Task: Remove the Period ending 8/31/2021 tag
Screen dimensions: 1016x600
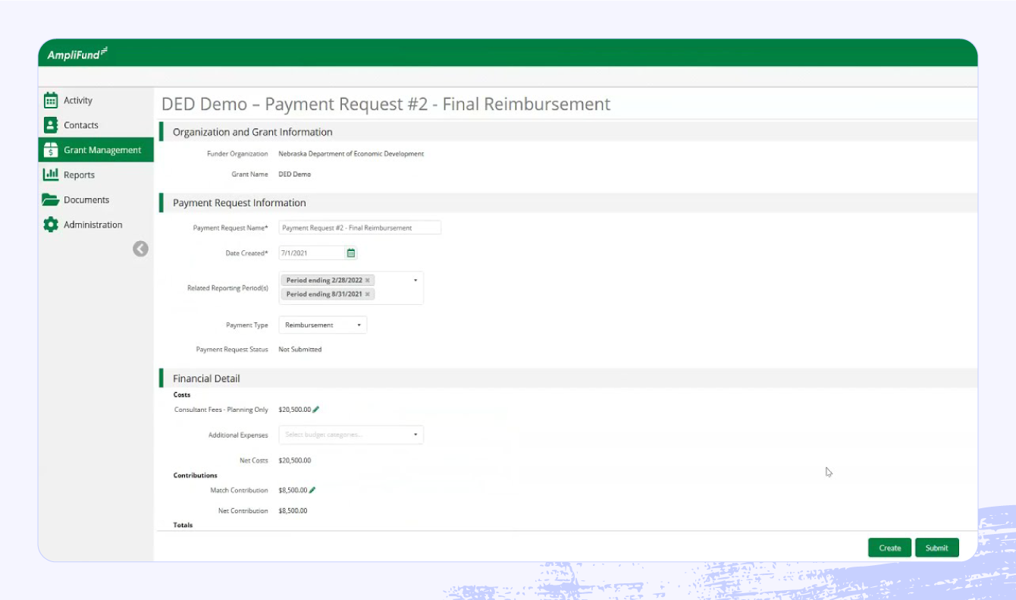Action: [x=368, y=294]
